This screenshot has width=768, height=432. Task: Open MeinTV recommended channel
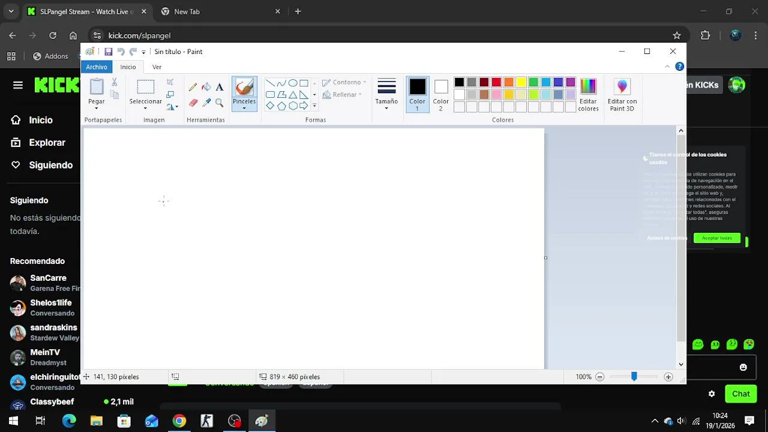pos(45,357)
